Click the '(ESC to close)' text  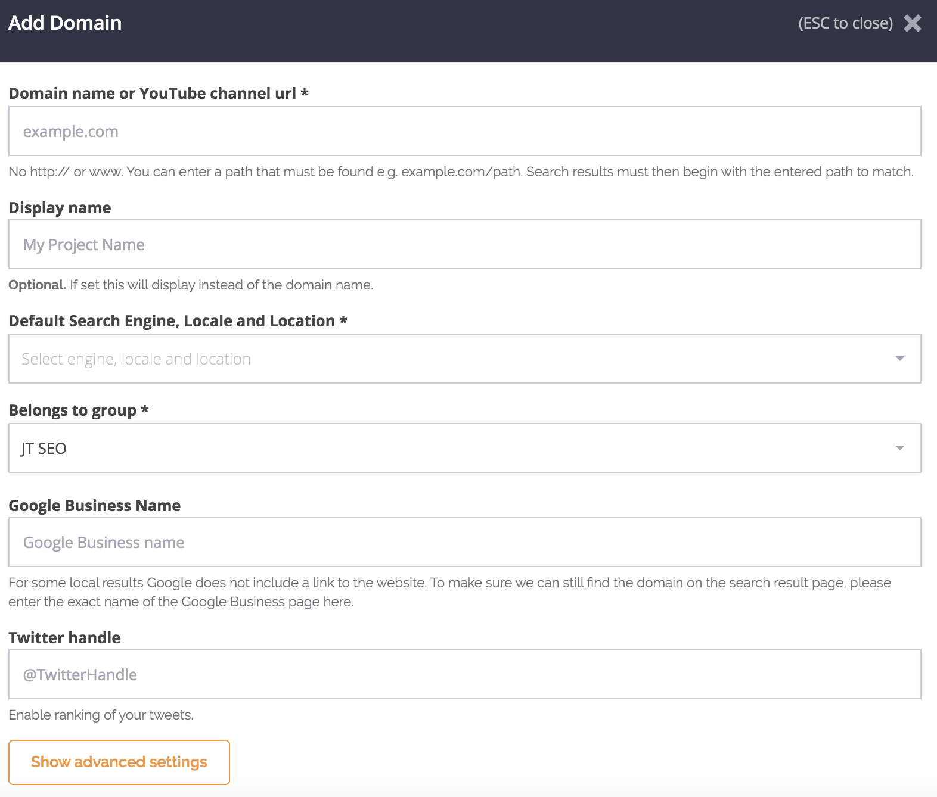click(845, 23)
